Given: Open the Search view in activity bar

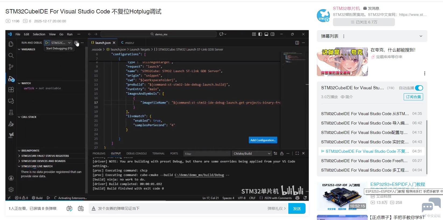Looking at the screenshot, I should [x=11, y=55].
